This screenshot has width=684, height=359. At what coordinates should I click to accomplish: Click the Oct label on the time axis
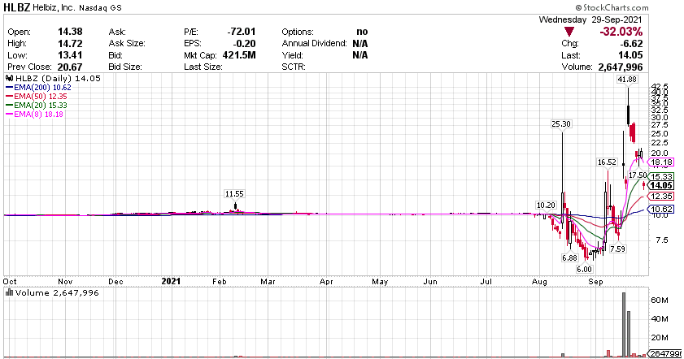tap(10, 282)
